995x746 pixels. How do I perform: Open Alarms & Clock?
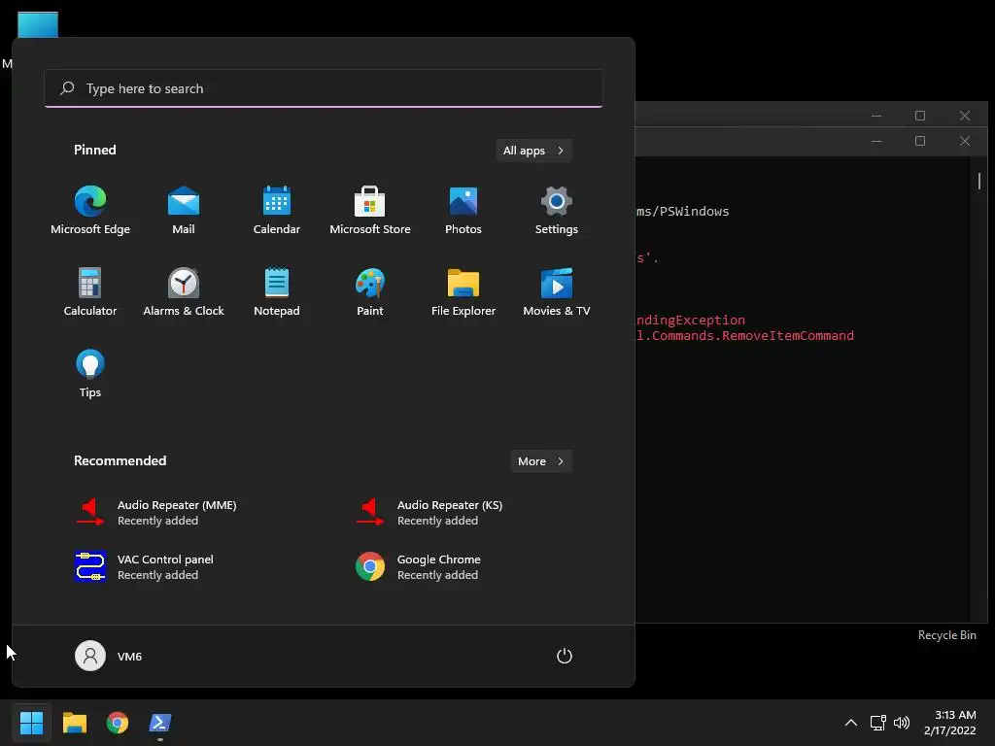[x=184, y=291]
